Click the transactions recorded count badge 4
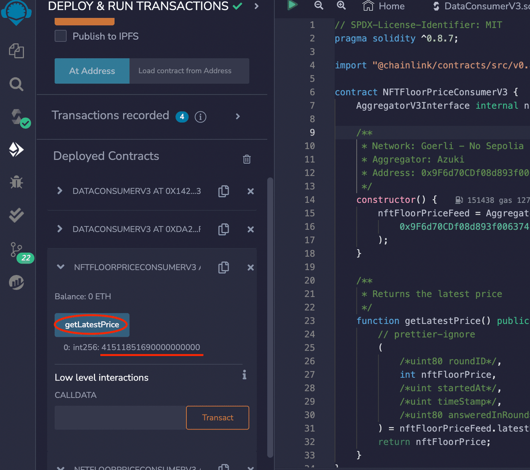 coord(182,117)
